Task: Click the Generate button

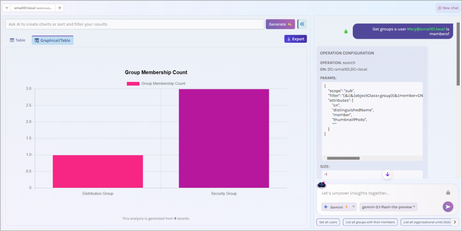Action: [x=280, y=24]
